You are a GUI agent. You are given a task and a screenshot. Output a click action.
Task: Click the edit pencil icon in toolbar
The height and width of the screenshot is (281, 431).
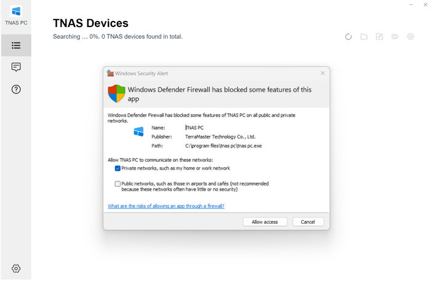coord(379,37)
